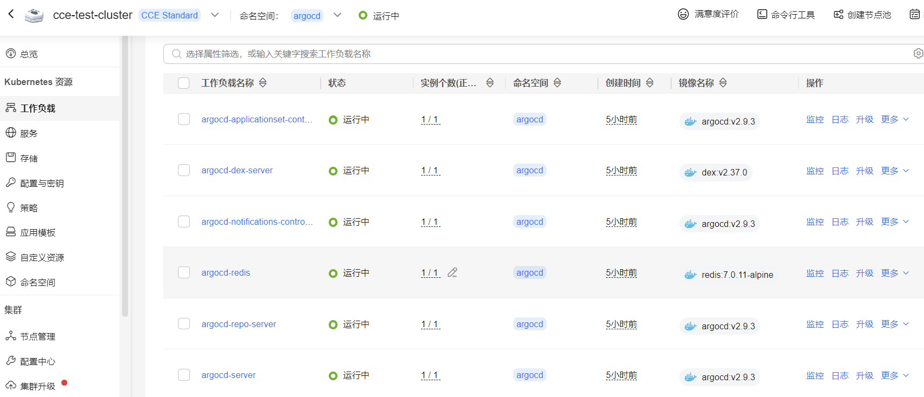The image size is (924, 397).
Task: Expand 更多 menu for argocd-repo-server
Action: [x=895, y=324]
